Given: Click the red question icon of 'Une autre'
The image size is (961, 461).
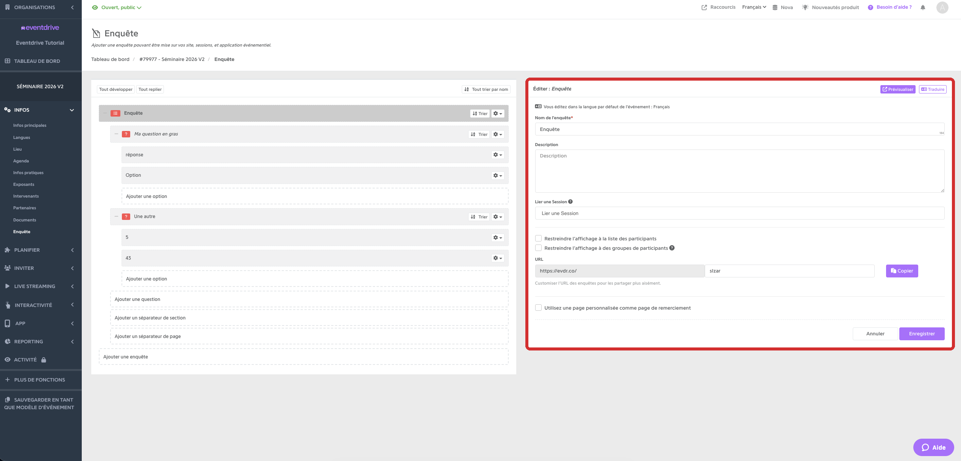Looking at the screenshot, I should tap(126, 216).
